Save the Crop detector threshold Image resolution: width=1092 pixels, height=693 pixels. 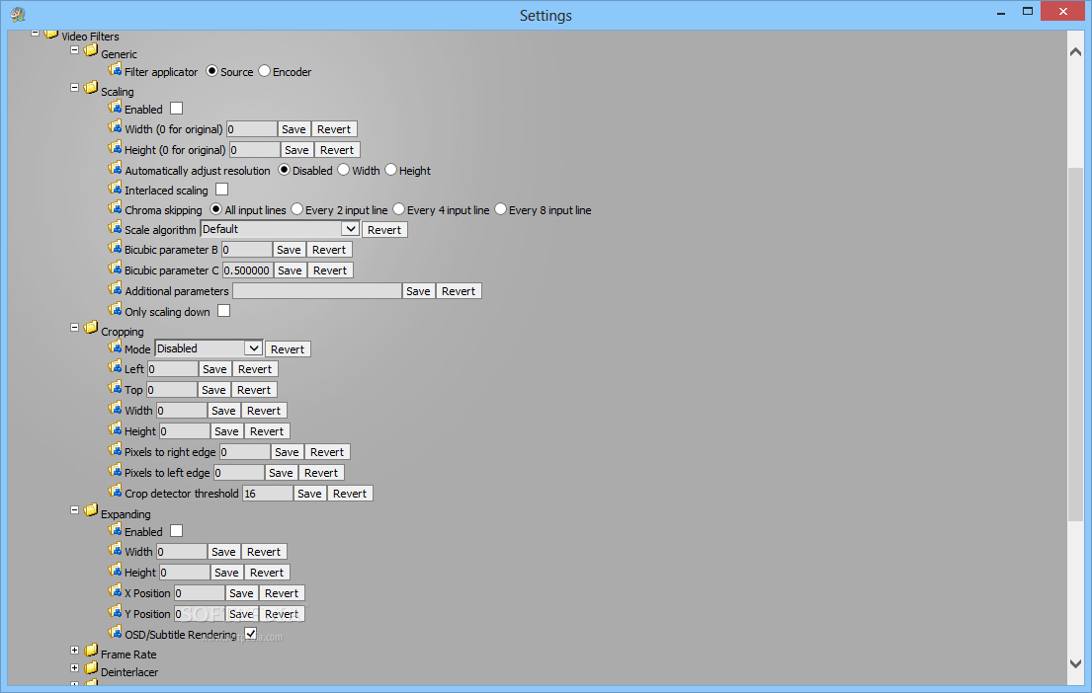pyautogui.click(x=310, y=494)
